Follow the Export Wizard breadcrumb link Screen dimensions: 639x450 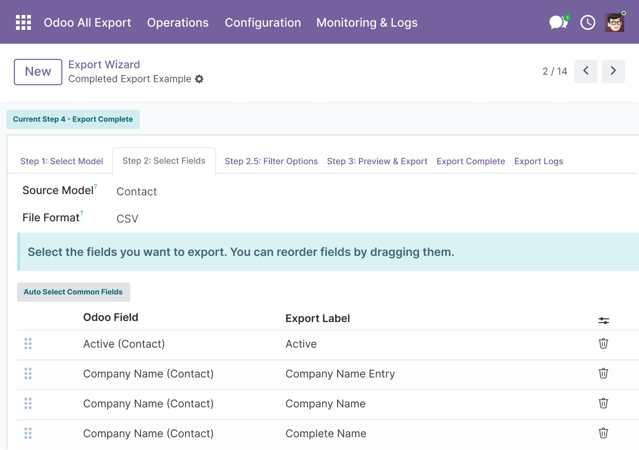pos(104,65)
